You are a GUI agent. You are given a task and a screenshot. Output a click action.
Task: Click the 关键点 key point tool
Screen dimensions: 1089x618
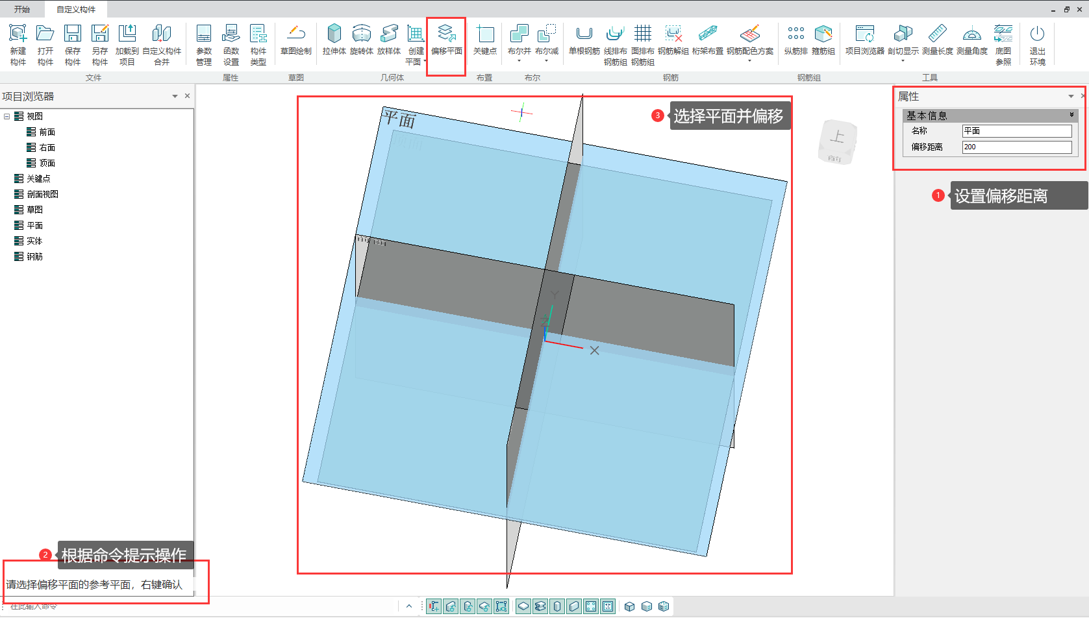pyautogui.click(x=484, y=40)
